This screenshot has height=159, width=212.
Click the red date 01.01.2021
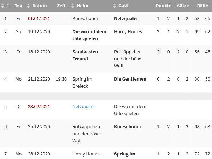[39, 18]
